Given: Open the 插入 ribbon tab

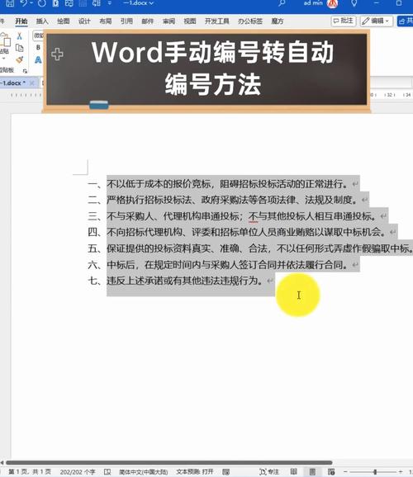Looking at the screenshot, I should pos(42,21).
